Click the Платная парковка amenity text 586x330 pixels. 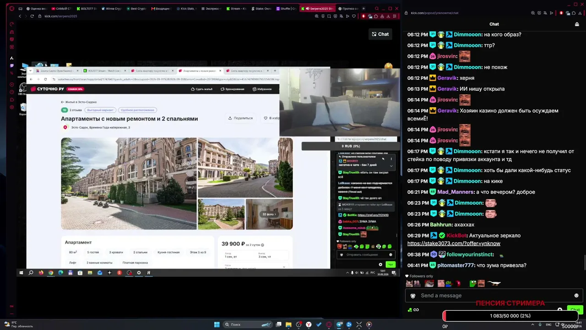135,263
